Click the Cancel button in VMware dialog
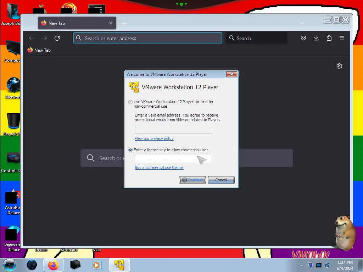The width and height of the screenshot is (363, 272). [x=221, y=180]
